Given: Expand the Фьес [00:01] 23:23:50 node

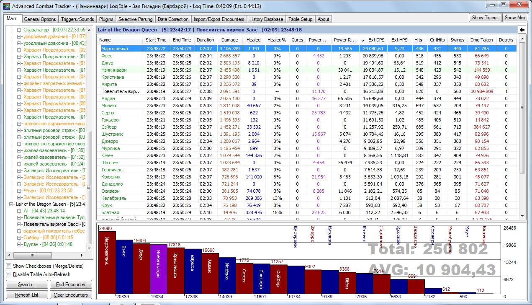Looking at the screenshot, I should coord(19,191).
